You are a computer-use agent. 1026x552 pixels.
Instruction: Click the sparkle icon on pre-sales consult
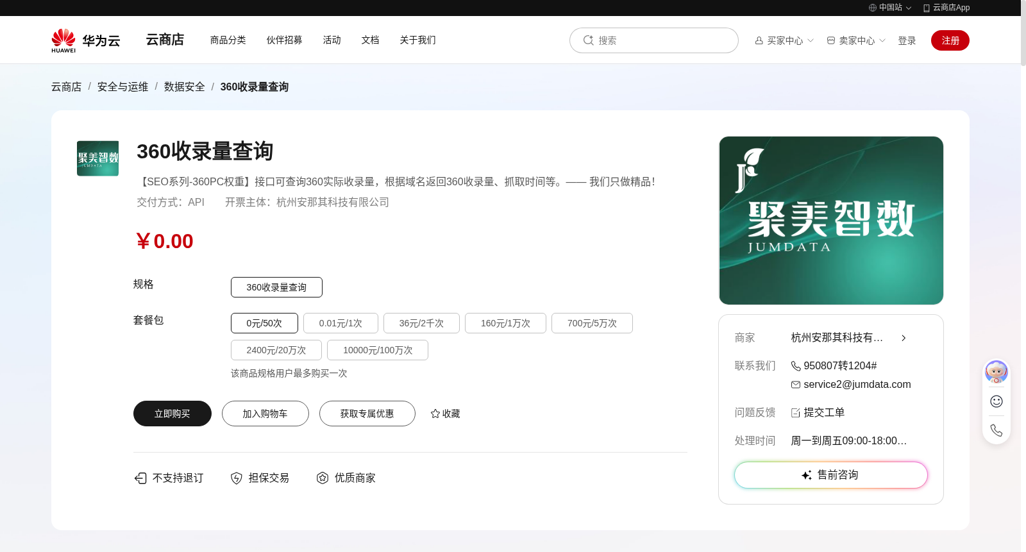click(807, 475)
